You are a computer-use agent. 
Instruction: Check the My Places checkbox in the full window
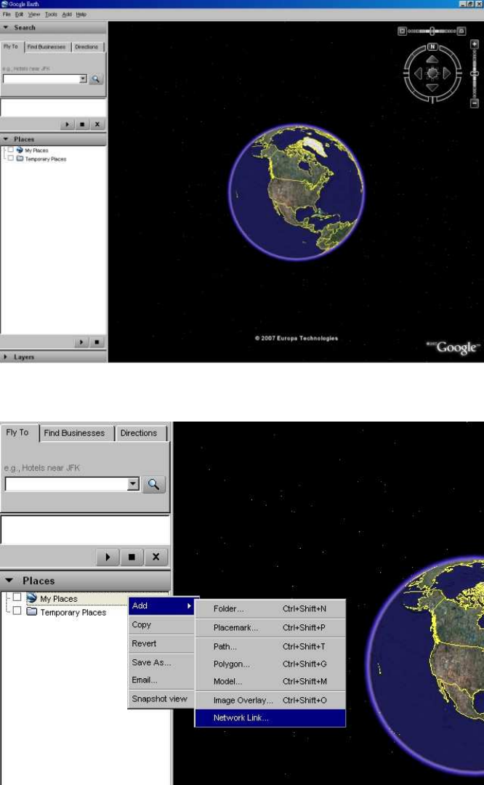(10, 150)
